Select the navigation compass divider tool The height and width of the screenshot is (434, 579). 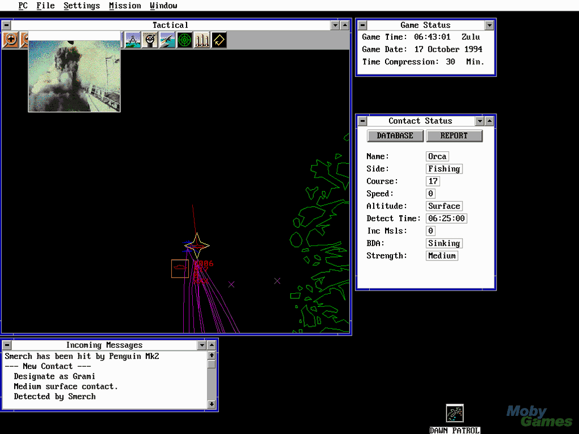[x=133, y=40]
